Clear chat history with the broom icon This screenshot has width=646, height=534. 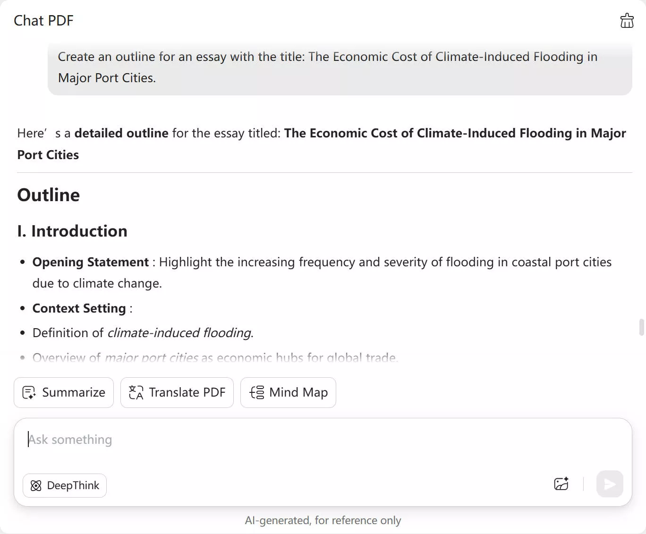[x=627, y=20]
